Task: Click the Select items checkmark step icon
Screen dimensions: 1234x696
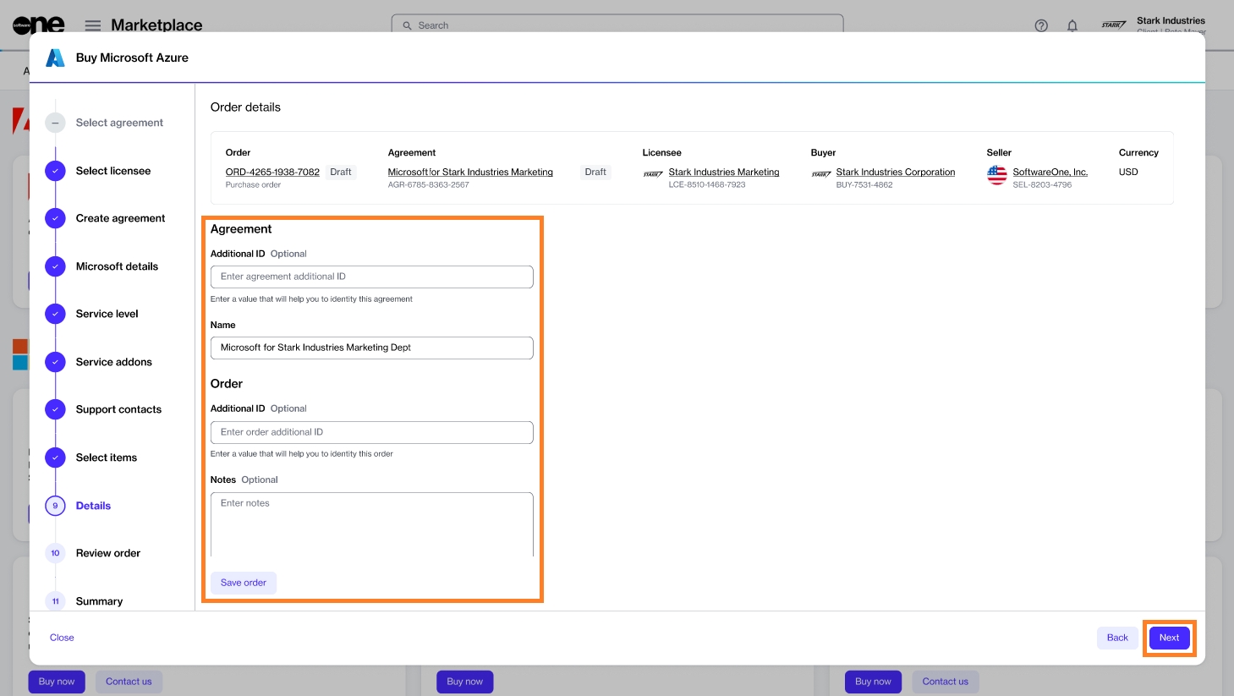Action: click(x=55, y=458)
